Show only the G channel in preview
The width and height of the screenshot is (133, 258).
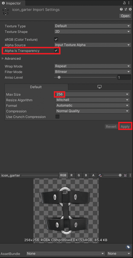[x=79, y=175]
